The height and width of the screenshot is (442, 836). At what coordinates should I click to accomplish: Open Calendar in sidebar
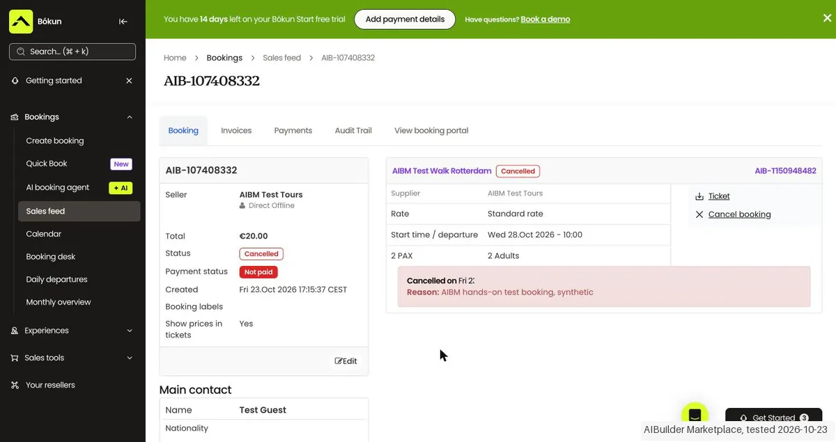[44, 234]
